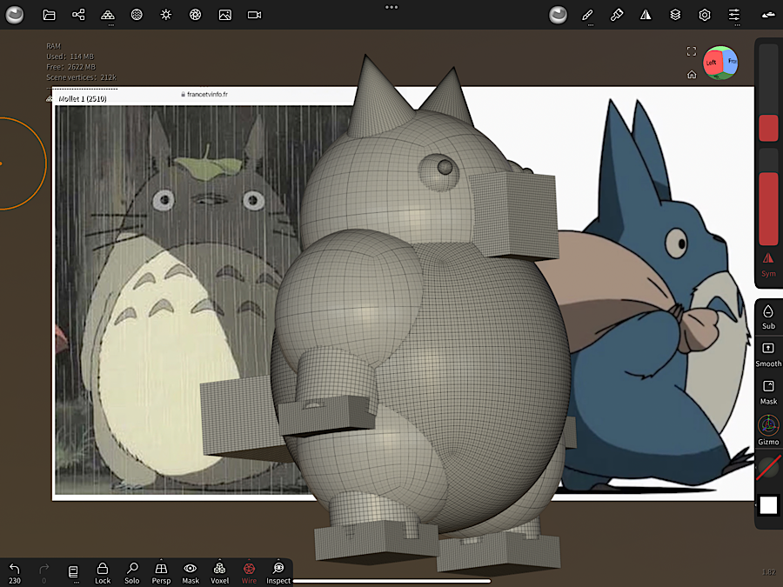Toggle the Smooth shortcut
The width and height of the screenshot is (783, 587).
pos(768,355)
